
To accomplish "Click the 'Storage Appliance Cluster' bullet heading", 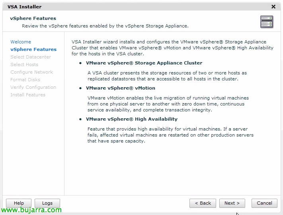I will coord(144,63).
